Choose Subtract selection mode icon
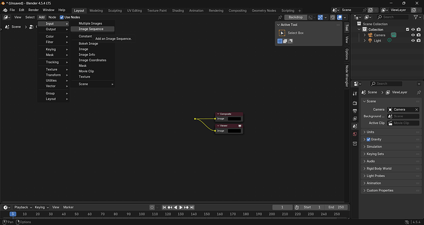The height and width of the screenshot is (225, 424). coord(290,41)
